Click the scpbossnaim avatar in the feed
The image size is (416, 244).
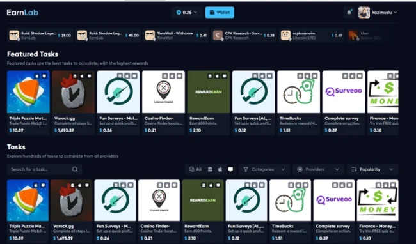coord(286,36)
